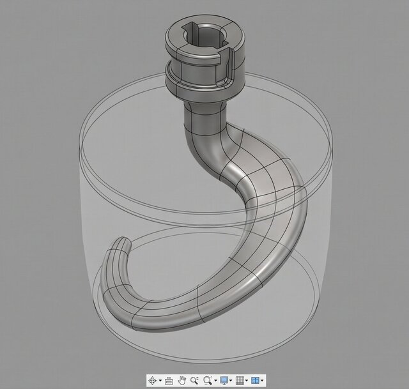Activate the Pan hand tool
Viewport: 409px width, 389px height.
tap(181, 381)
